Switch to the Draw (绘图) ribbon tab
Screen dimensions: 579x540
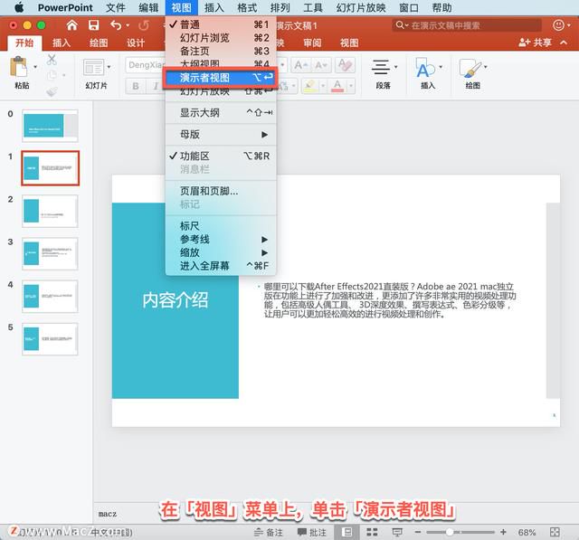tap(99, 43)
